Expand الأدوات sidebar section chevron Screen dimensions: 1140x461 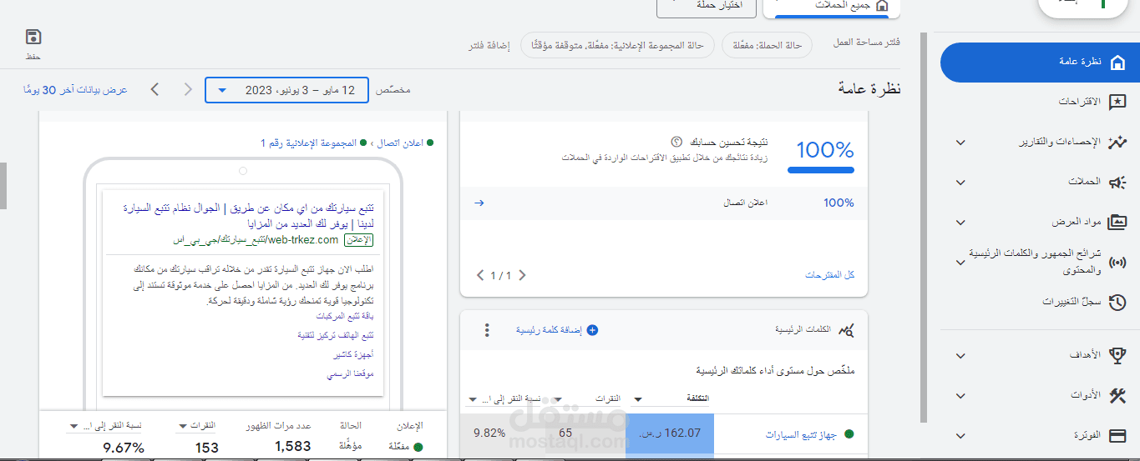coord(960,395)
